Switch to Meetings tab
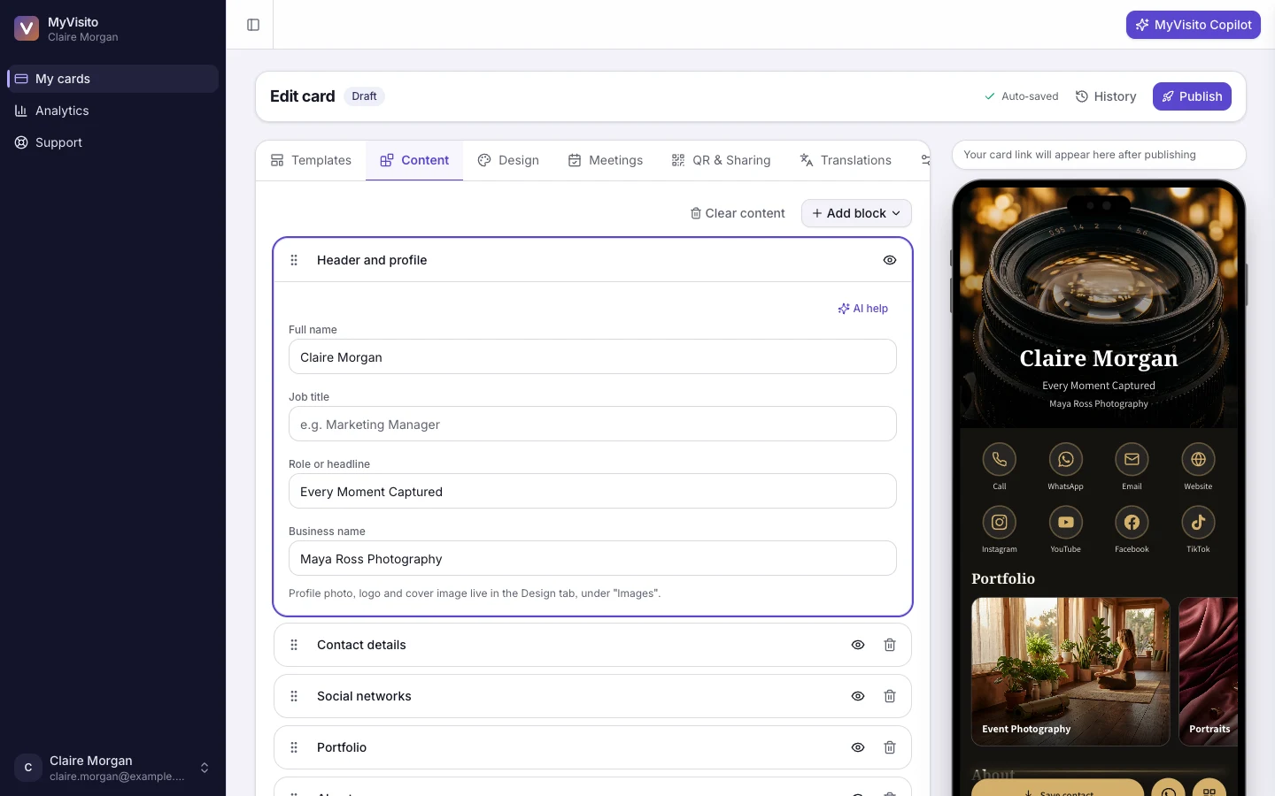The height and width of the screenshot is (796, 1275). tap(606, 160)
